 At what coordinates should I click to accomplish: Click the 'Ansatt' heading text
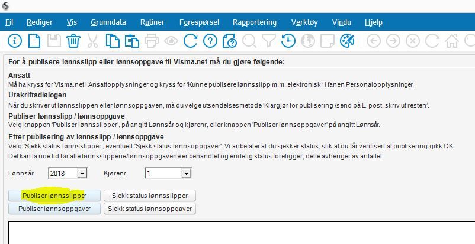(20, 75)
